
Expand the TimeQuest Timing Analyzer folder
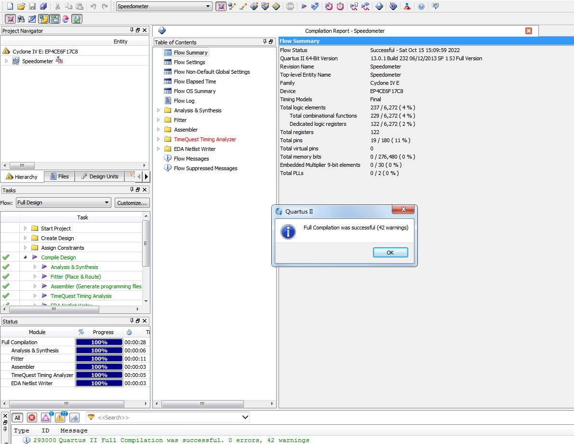point(158,139)
